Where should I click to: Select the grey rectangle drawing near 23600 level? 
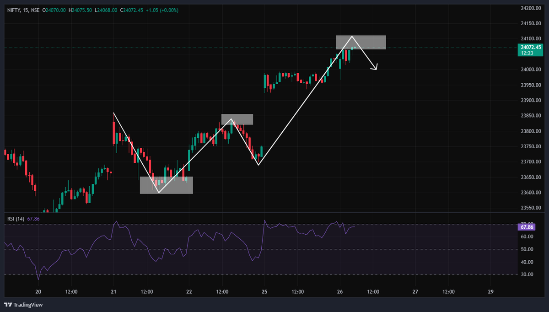pos(167,185)
